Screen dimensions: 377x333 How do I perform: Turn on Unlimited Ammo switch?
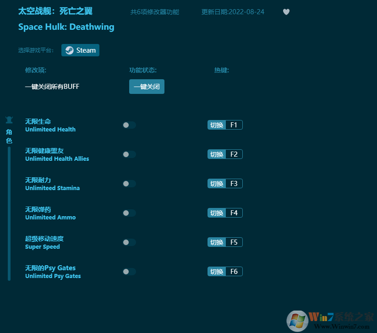[129, 213]
